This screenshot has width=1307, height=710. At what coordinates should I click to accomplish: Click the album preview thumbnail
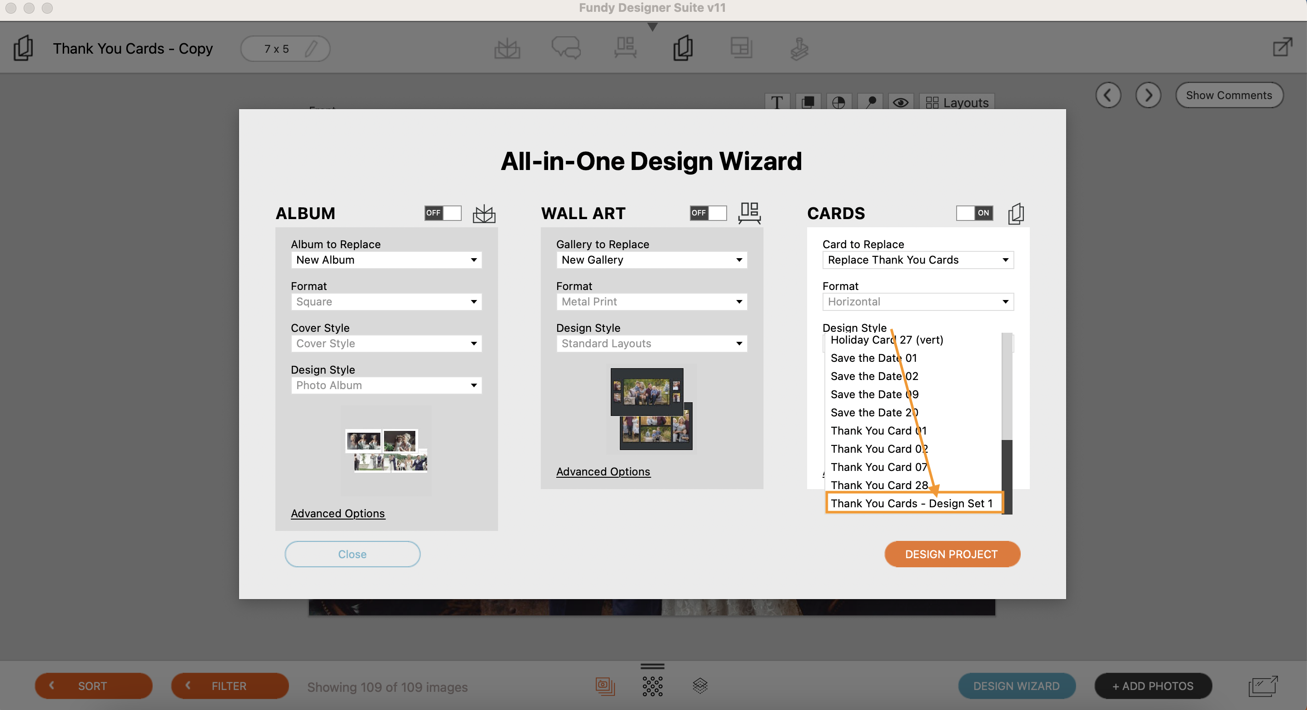pyautogui.click(x=386, y=450)
